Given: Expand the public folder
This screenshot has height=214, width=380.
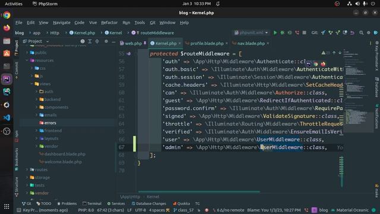Looking at the screenshot, I should coord(27,53).
